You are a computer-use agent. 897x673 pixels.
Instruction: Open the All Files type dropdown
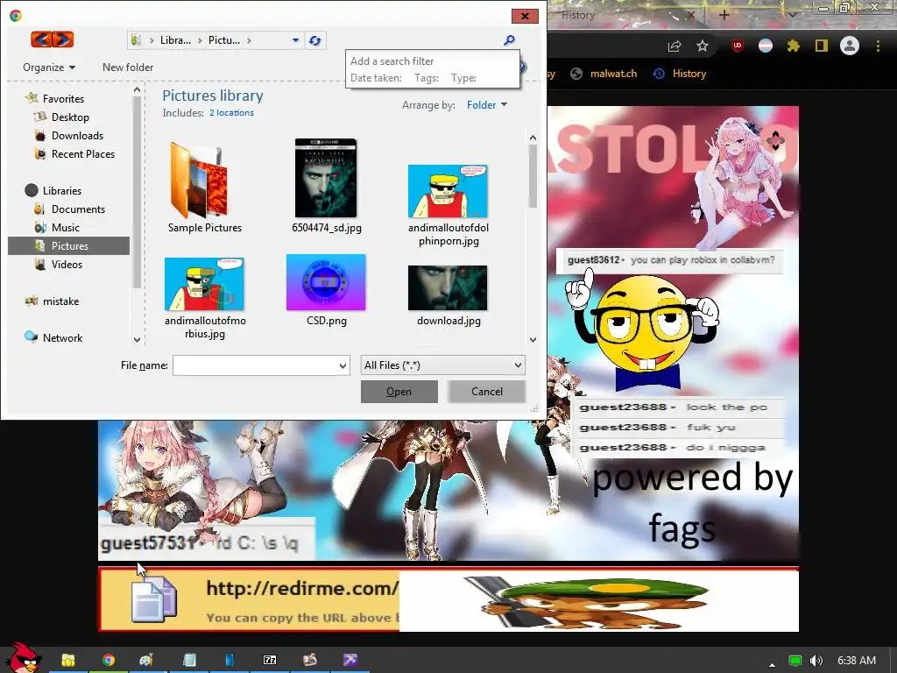pyautogui.click(x=442, y=365)
